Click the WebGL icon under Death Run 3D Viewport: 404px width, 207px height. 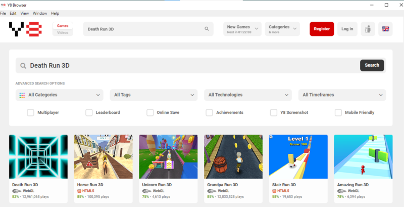pos(17,191)
